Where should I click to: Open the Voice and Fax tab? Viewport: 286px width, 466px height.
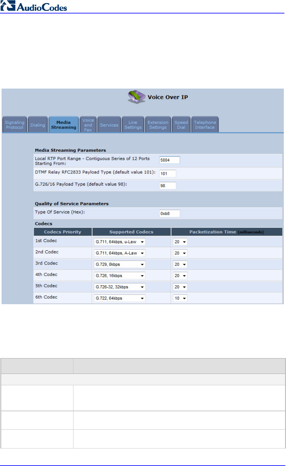pos(88,125)
